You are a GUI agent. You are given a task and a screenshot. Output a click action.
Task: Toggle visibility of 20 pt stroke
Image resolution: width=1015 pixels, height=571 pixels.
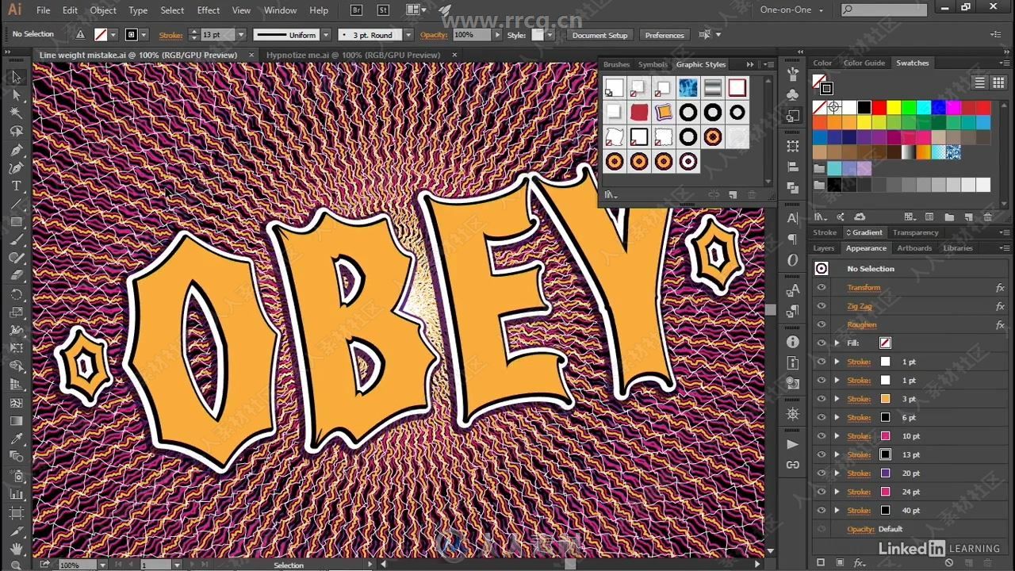822,473
